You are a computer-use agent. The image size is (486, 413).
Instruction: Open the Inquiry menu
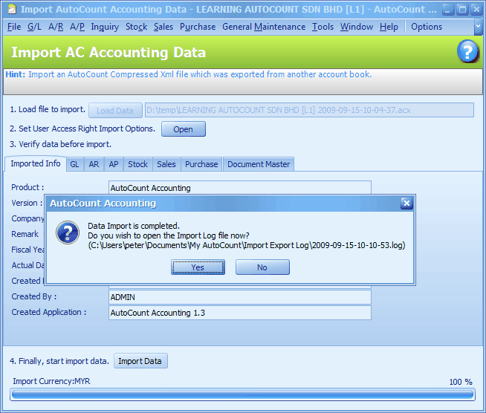(x=105, y=27)
